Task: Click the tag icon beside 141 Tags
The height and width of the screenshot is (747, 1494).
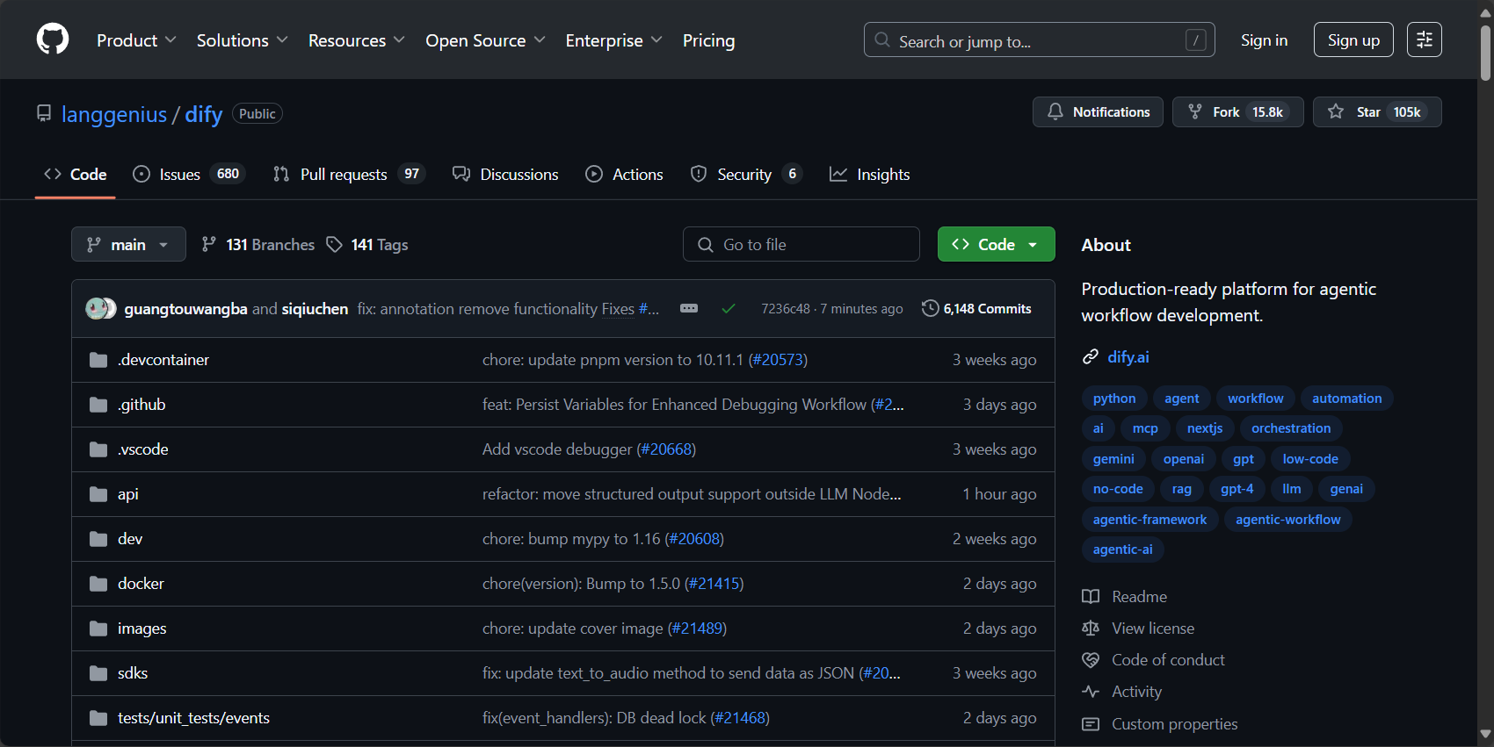Action: (334, 244)
